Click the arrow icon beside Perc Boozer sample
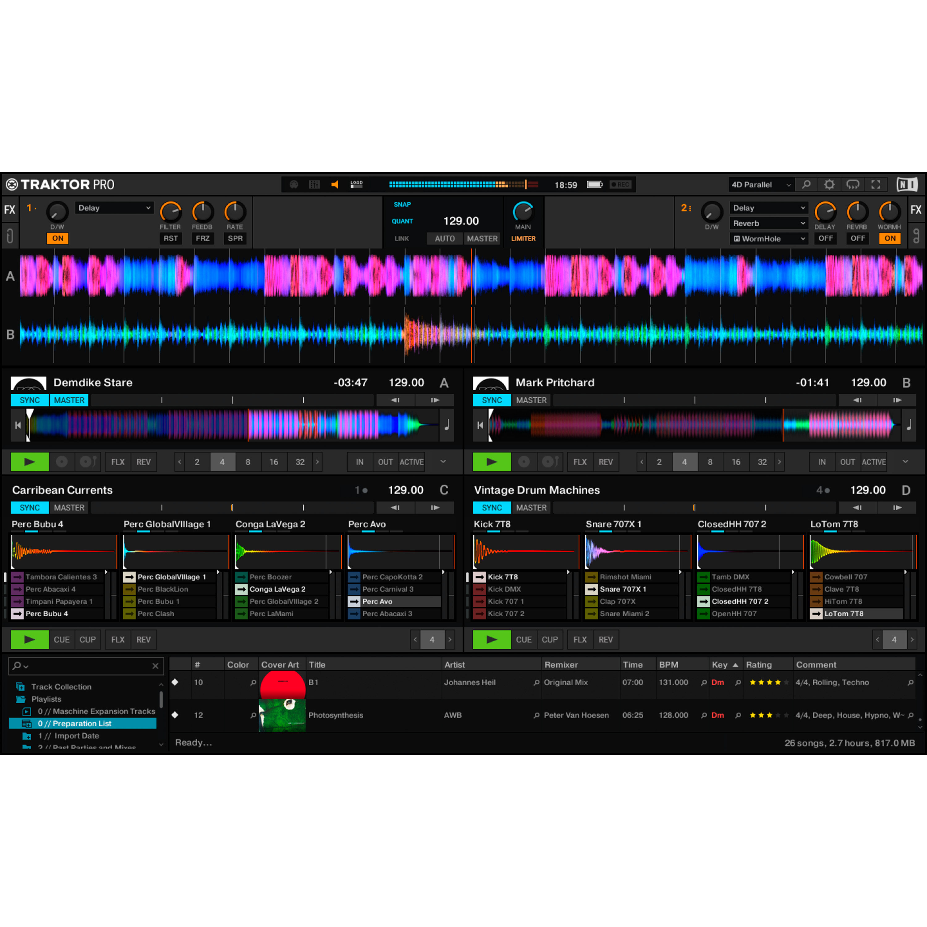This screenshot has width=927, height=927. (241, 577)
